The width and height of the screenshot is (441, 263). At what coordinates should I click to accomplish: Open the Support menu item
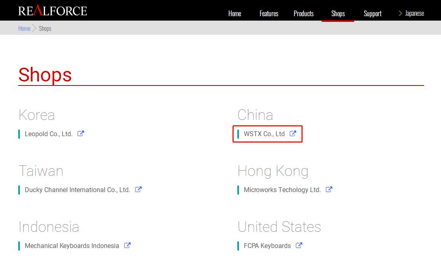(372, 13)
